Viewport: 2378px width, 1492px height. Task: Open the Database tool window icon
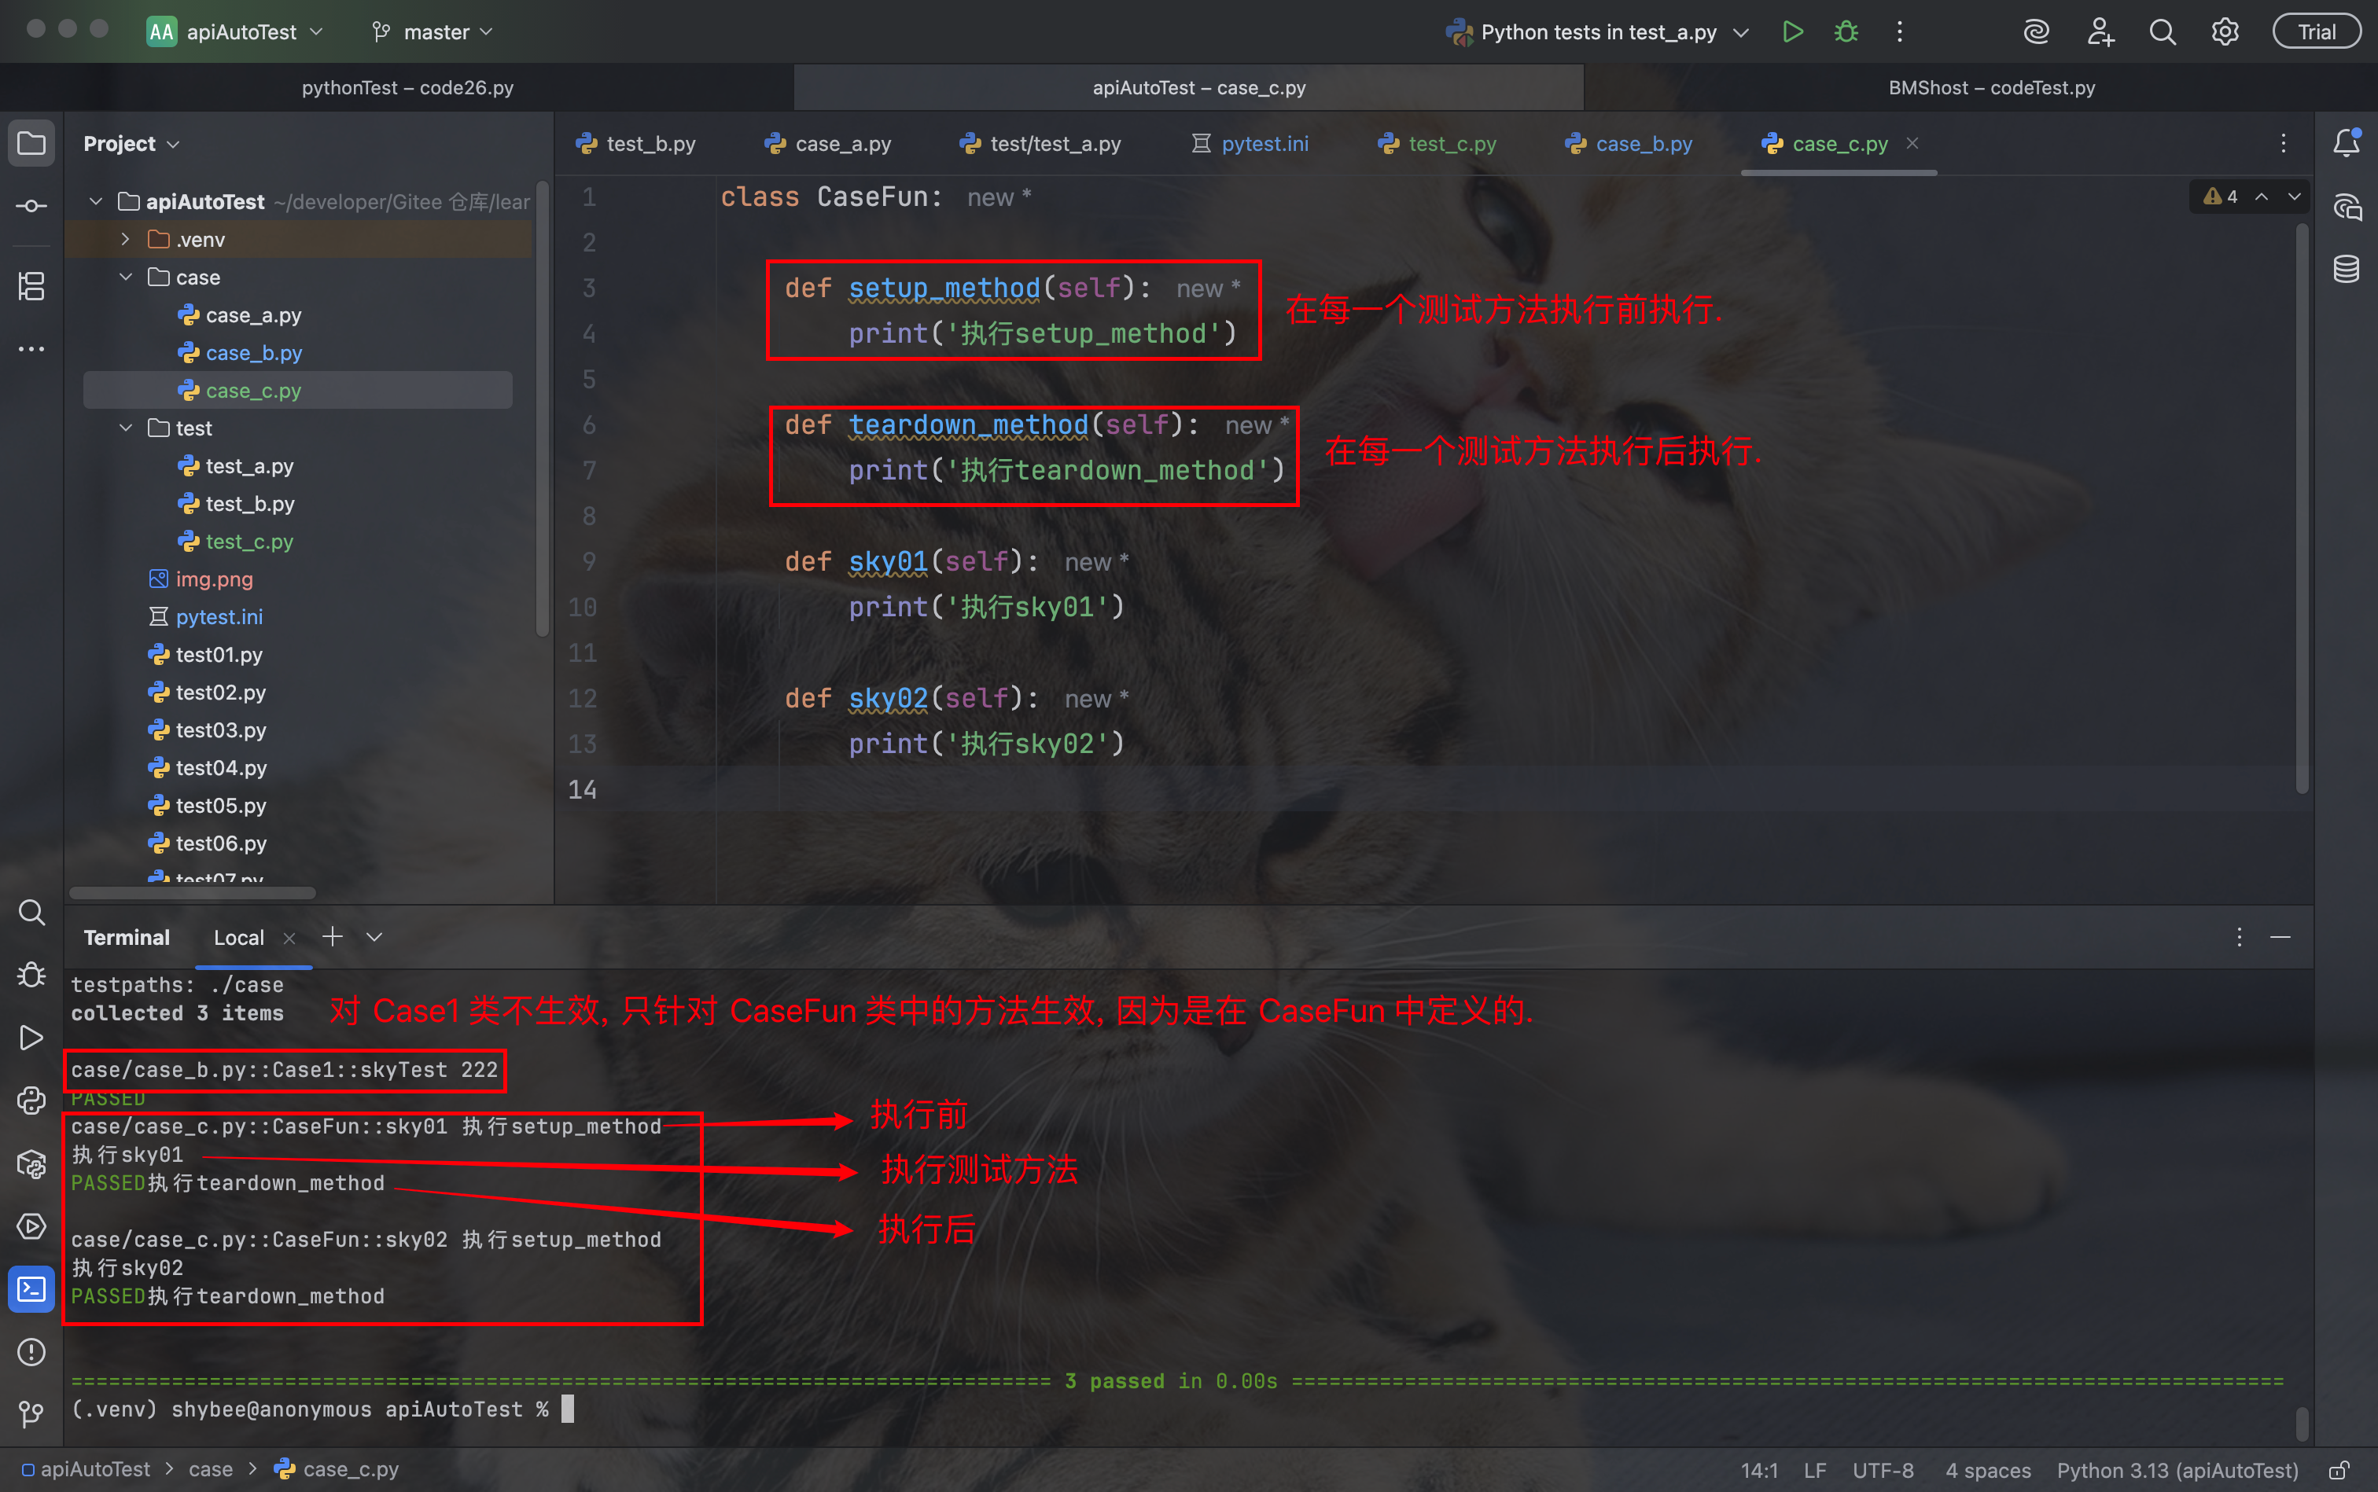coord(2346,268)
